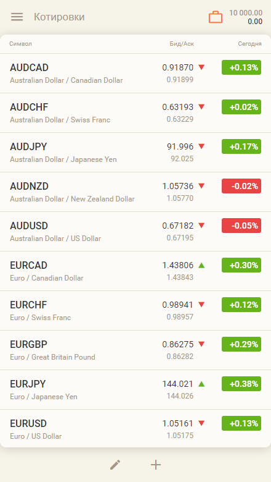
Task: Open the AUDCHF quote row
Action: (135, 113)
